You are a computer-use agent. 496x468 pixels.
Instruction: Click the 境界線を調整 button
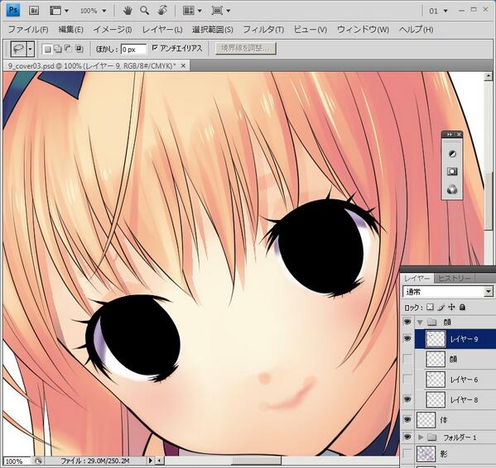[245, 48]
